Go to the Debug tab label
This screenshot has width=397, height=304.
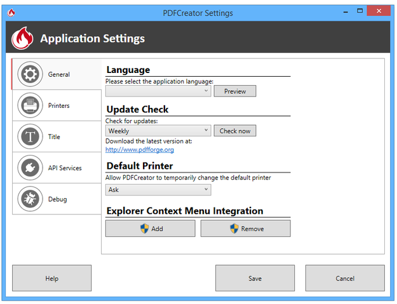tap(57, 199)
